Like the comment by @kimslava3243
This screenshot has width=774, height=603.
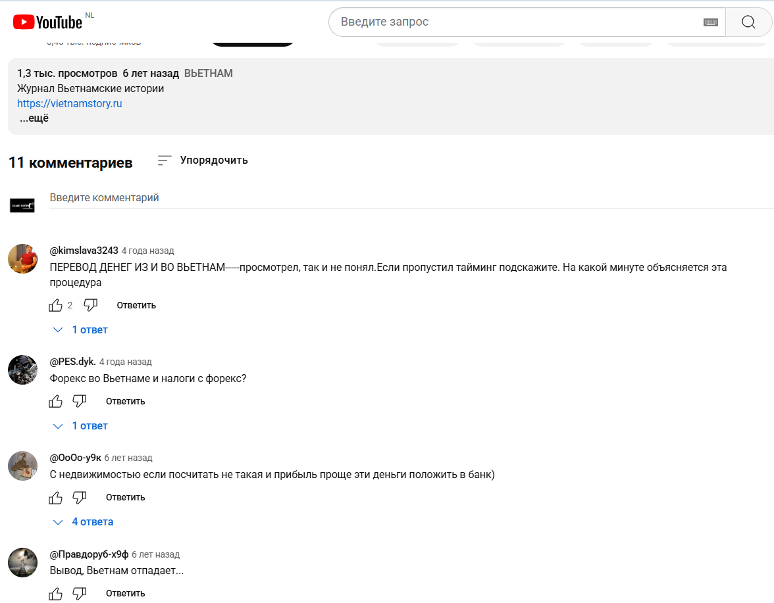pos(57,304)
